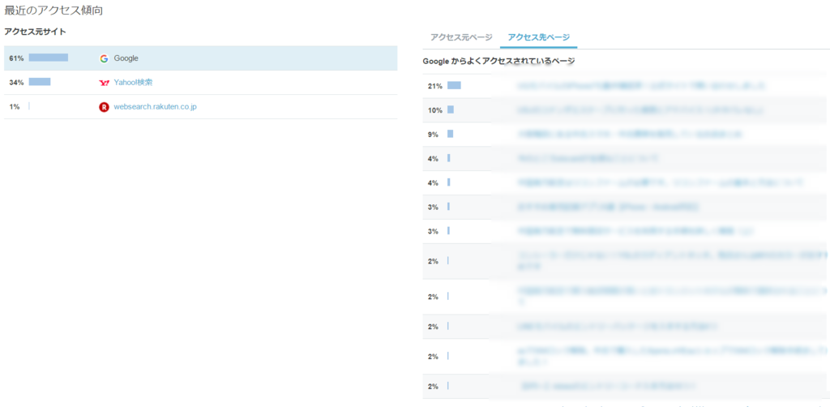Switch to the アクセス先ページ tab
The height and width of the screenshot is (407, 830).
[538, 37]
